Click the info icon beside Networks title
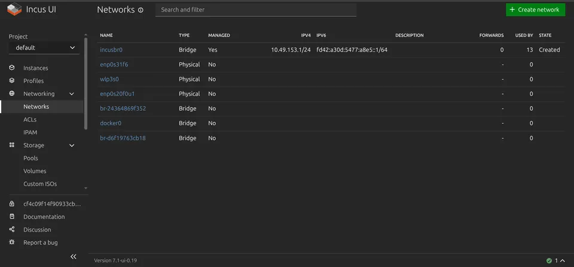The height and width of the screenshot is (267, 574). coord(141,10)
